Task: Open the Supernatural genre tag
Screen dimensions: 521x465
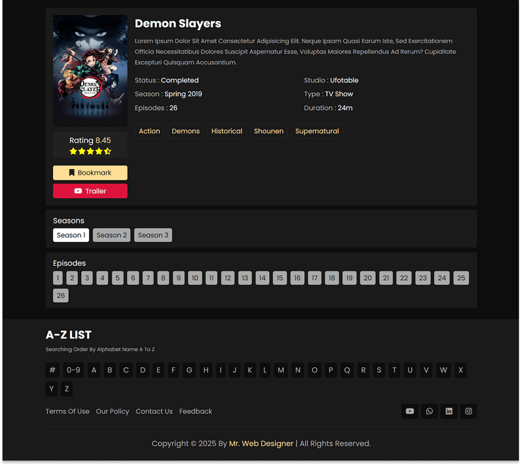Action: [x=317, y=131]
